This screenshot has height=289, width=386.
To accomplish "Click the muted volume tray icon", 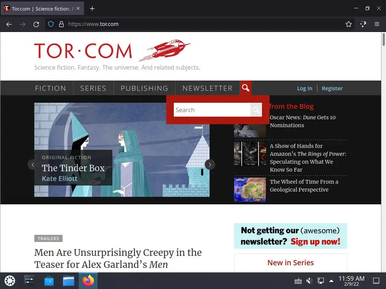I will (309, 281).
